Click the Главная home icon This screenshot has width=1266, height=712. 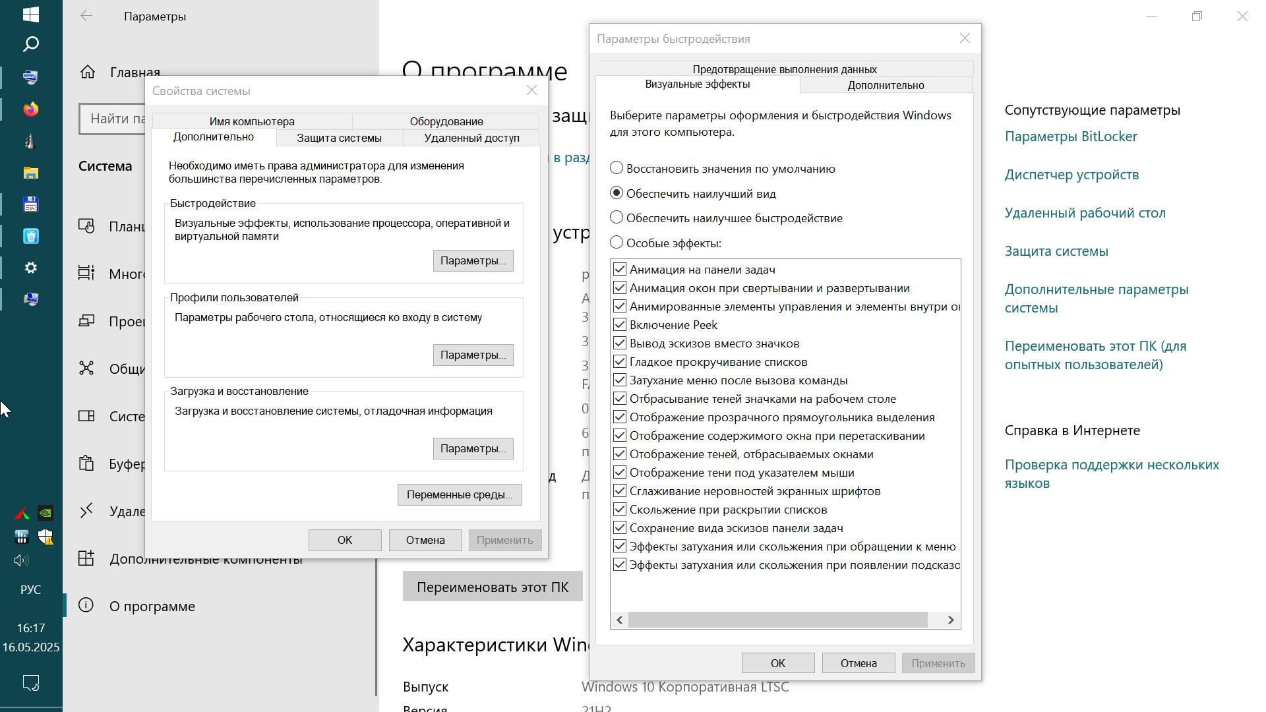[88, 72]
